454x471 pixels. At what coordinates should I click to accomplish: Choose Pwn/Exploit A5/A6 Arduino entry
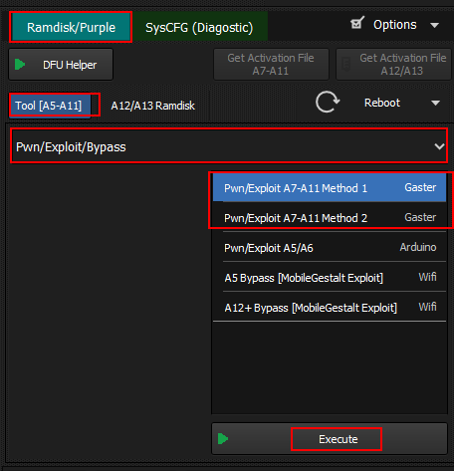pos(330,248)
